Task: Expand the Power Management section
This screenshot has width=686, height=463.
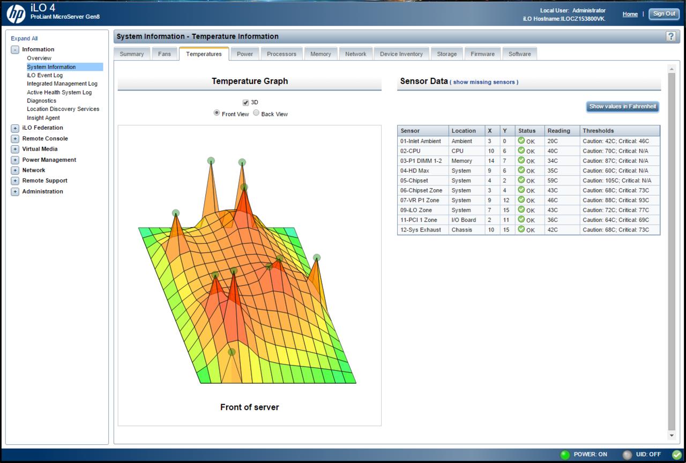Action: [15, 160]
